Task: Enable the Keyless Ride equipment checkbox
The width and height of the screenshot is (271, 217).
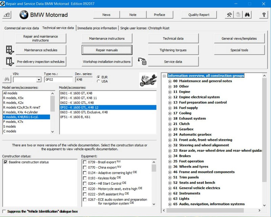Action: click(x=85, y=178)
